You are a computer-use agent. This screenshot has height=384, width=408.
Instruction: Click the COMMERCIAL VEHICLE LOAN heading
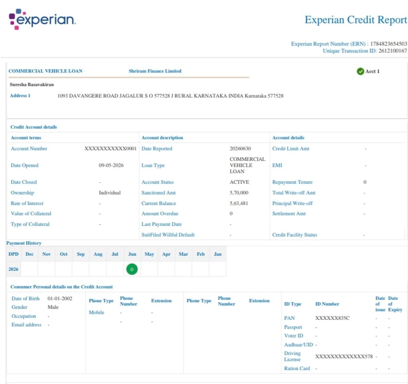click(46, 71)
